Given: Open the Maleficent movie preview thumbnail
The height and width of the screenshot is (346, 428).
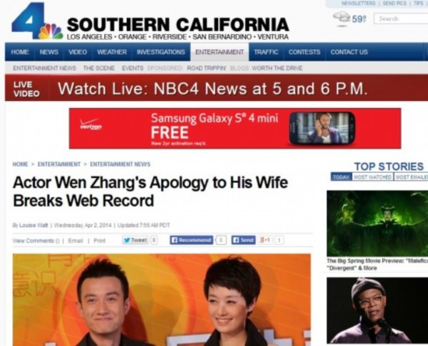Looking at the screenshot, I should pos(377,223).
